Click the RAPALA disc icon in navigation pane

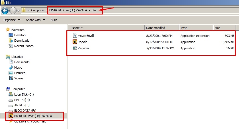tap(11, 116)
